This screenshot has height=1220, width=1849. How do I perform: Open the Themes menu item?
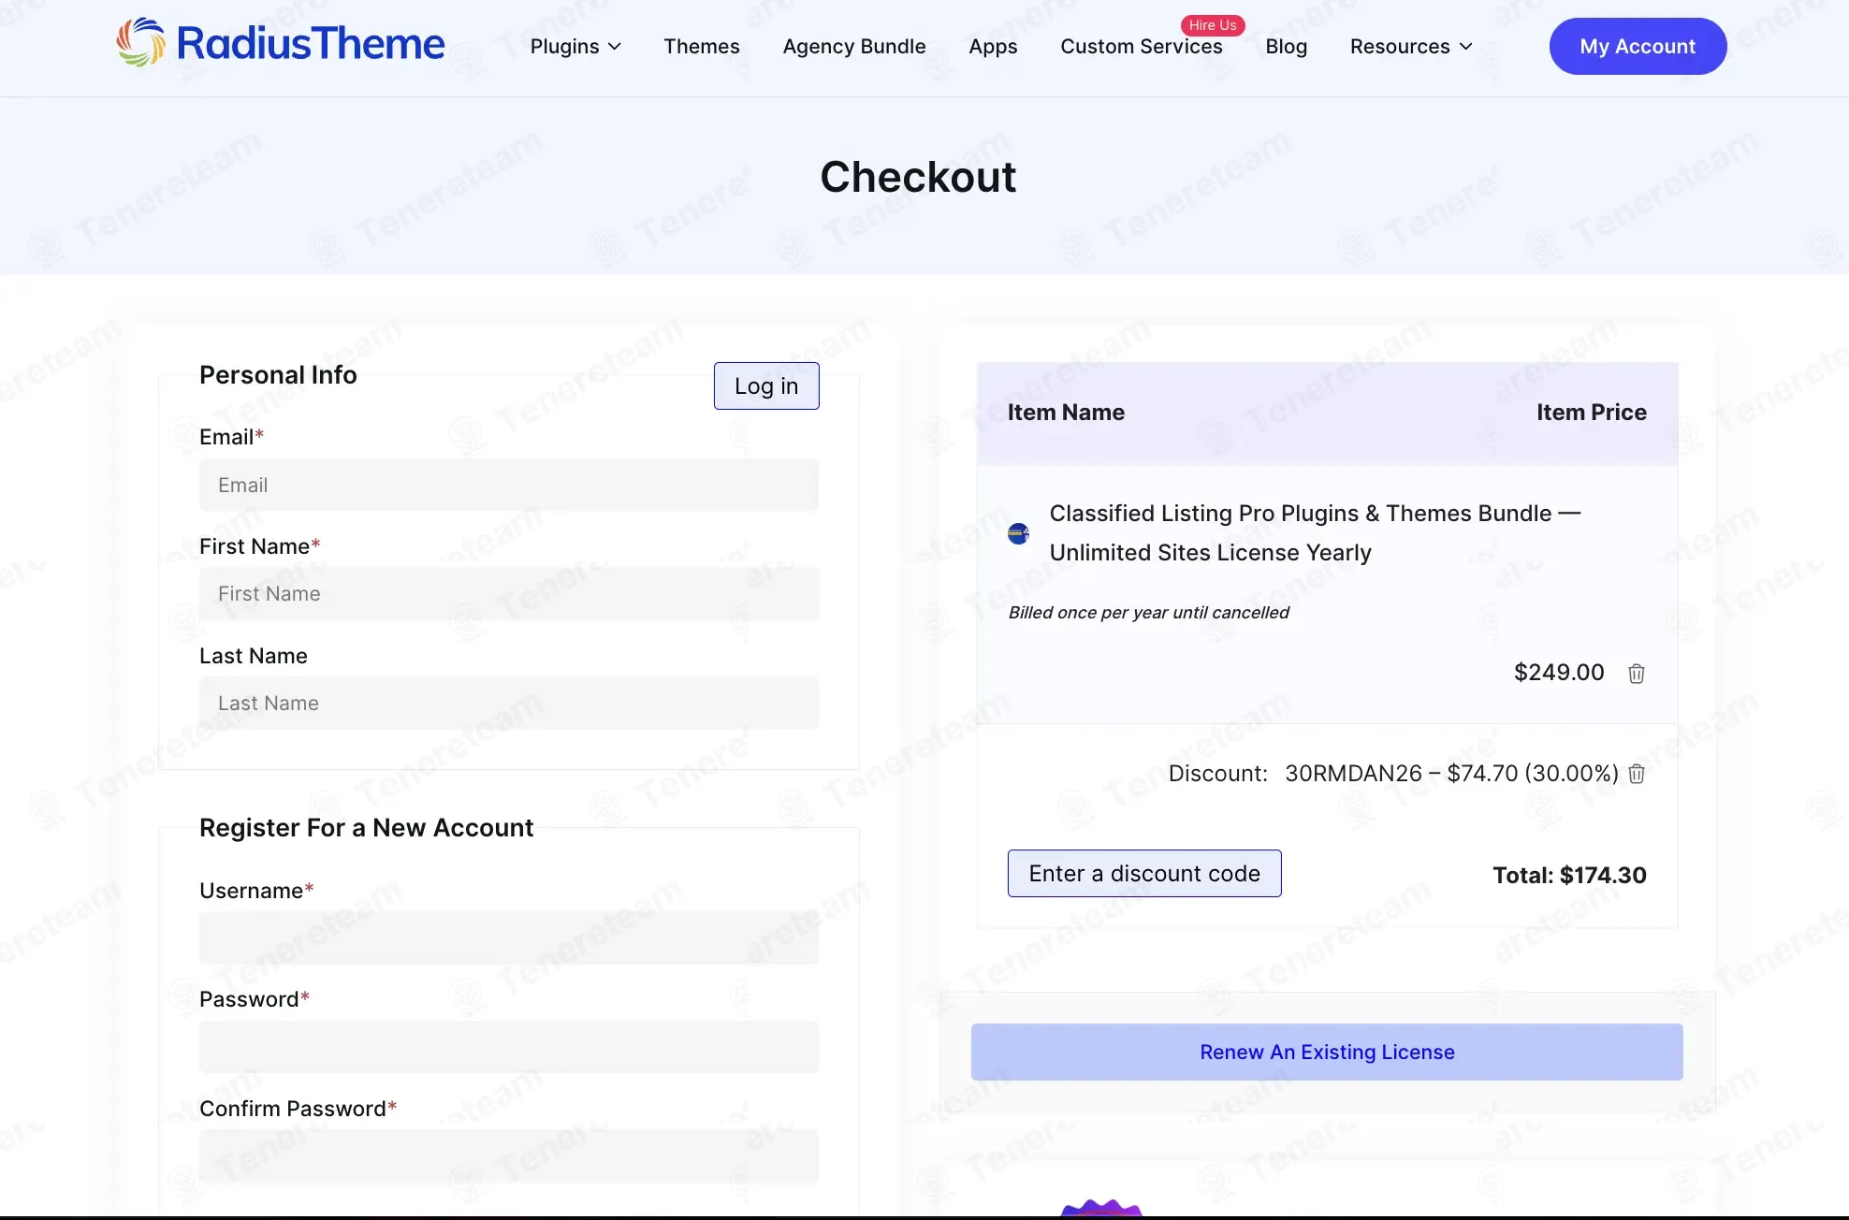click(702, 47)
